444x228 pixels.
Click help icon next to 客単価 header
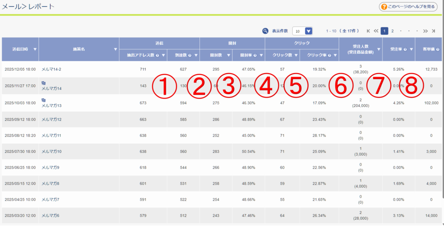click(437, 49)
